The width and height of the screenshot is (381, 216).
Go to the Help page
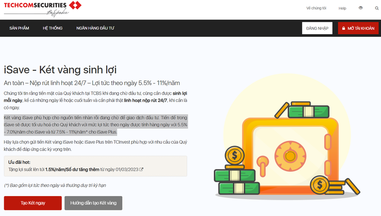(x=342, y=8)
